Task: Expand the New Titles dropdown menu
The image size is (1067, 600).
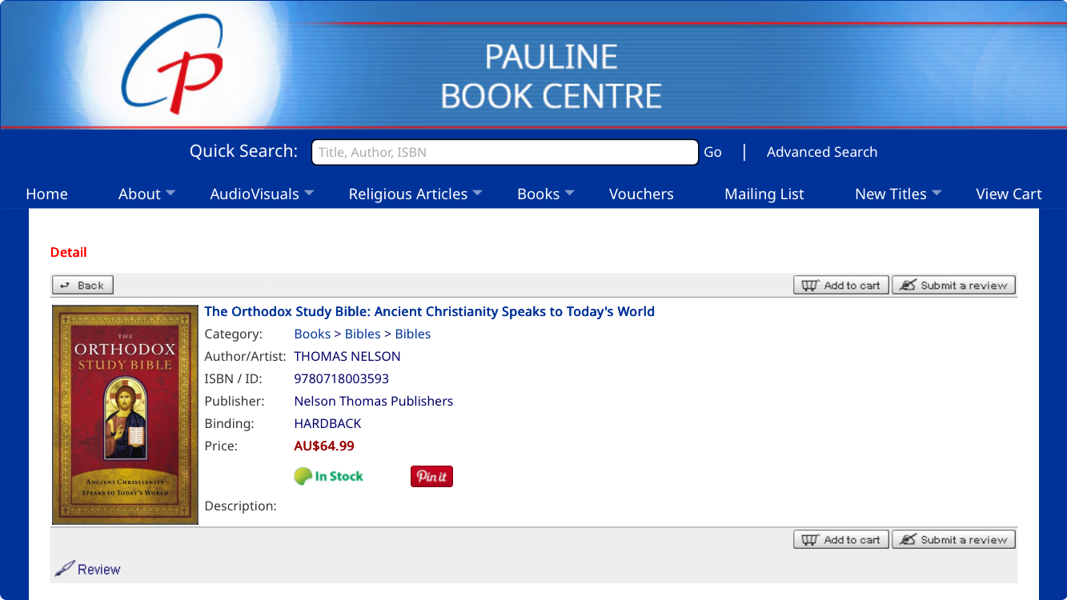Action: click(x=898, y=194)
